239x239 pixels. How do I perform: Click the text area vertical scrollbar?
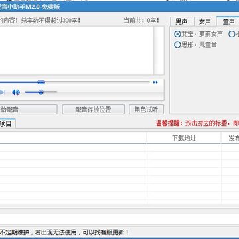159,50
